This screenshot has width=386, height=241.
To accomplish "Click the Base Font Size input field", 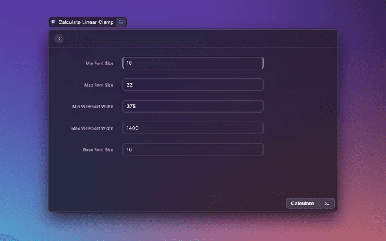I will coord(193,149).
